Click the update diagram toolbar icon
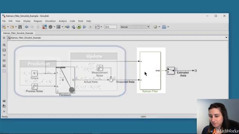Image resolution: width=239 pixels, height=134 pixels. 67,27
